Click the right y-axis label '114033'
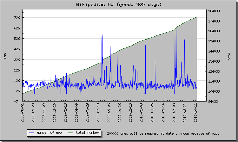Screen dimensions: 238x142 point(214,82)
